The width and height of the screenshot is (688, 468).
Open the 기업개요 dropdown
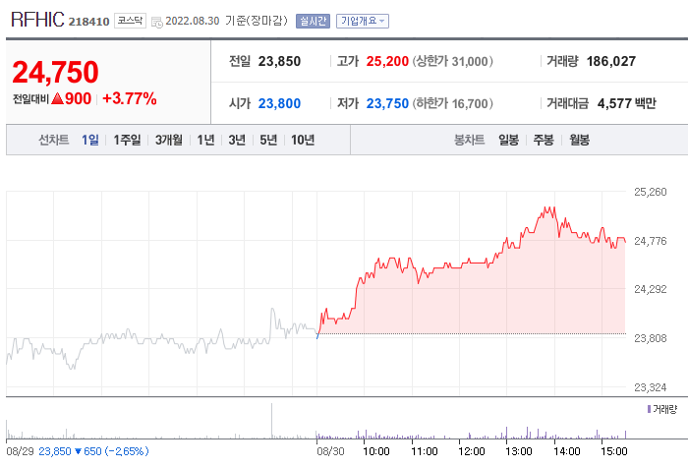coord(363,21)
